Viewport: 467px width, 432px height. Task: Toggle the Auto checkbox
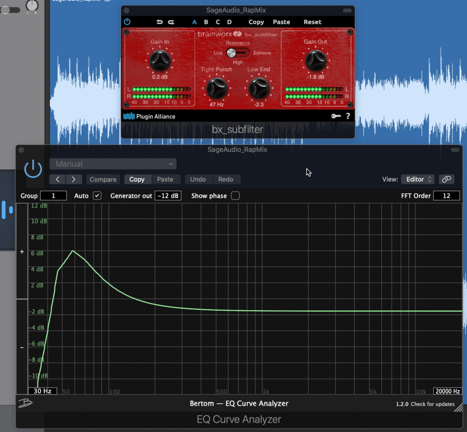click(x=97, y=196)
